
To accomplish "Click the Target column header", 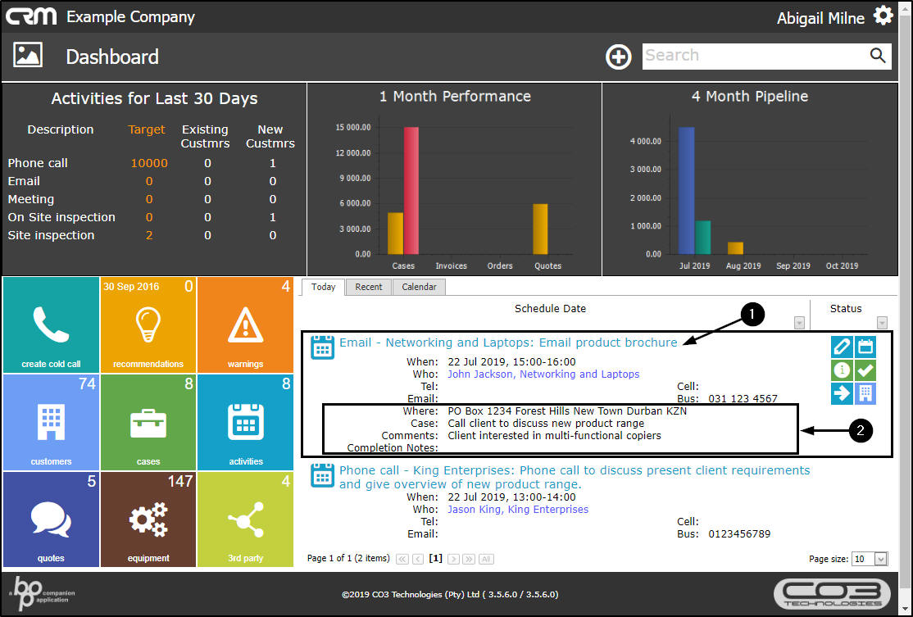I will (147, 129).
